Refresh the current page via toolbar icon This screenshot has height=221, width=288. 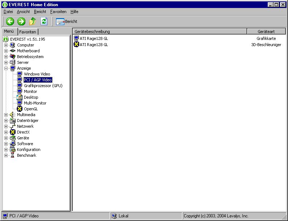tap(44, 21)
